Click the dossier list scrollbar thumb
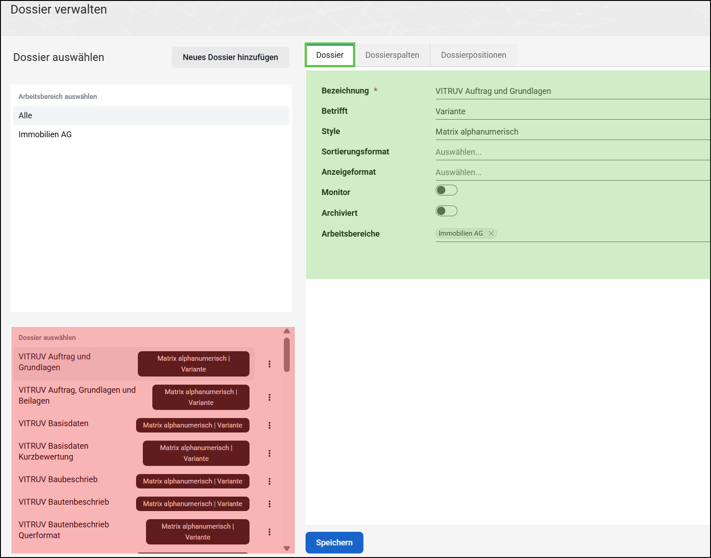The width and height of the screenshot is (711, 558). 287,355
